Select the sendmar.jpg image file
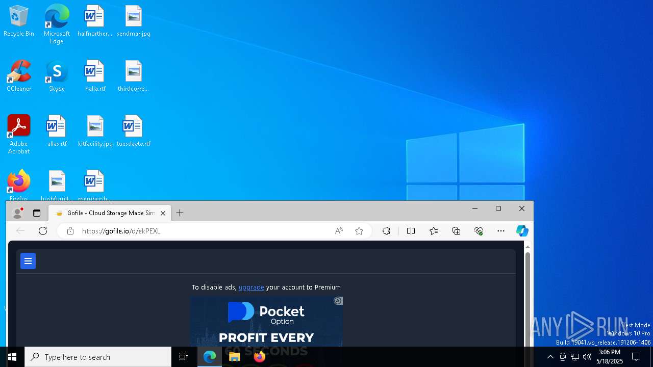653x367 pixels. pyautogui.click(x=133, y=21)
